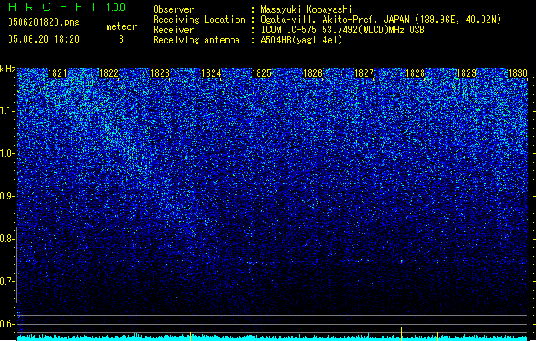
Task: Click the Ogata-vill. Akita-Pref. JAPAN location text
Action: pyautogui.click(x=381, y=20)
